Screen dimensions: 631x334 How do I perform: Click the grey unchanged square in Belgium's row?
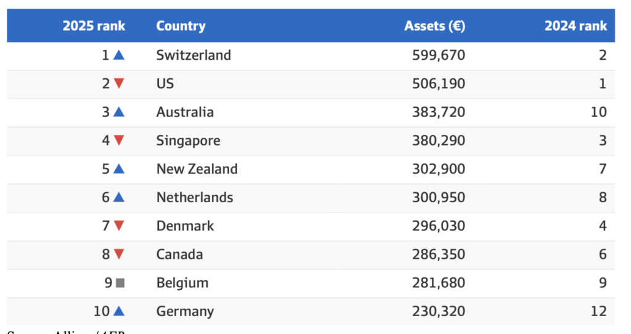(120, 283)
